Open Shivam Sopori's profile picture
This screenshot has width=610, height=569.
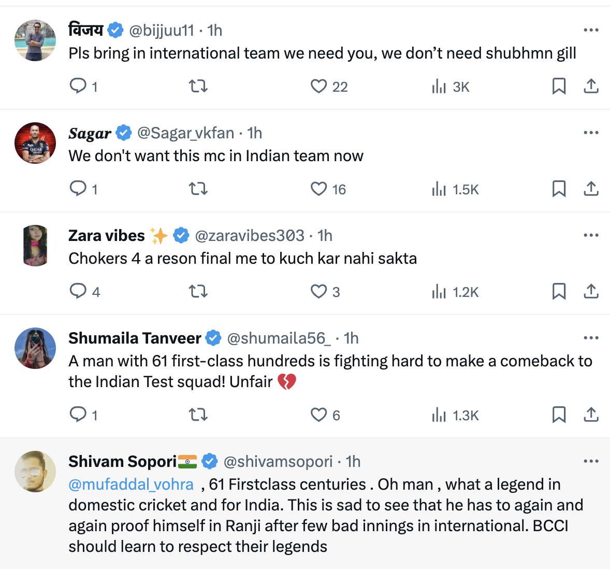coord(35,471)
